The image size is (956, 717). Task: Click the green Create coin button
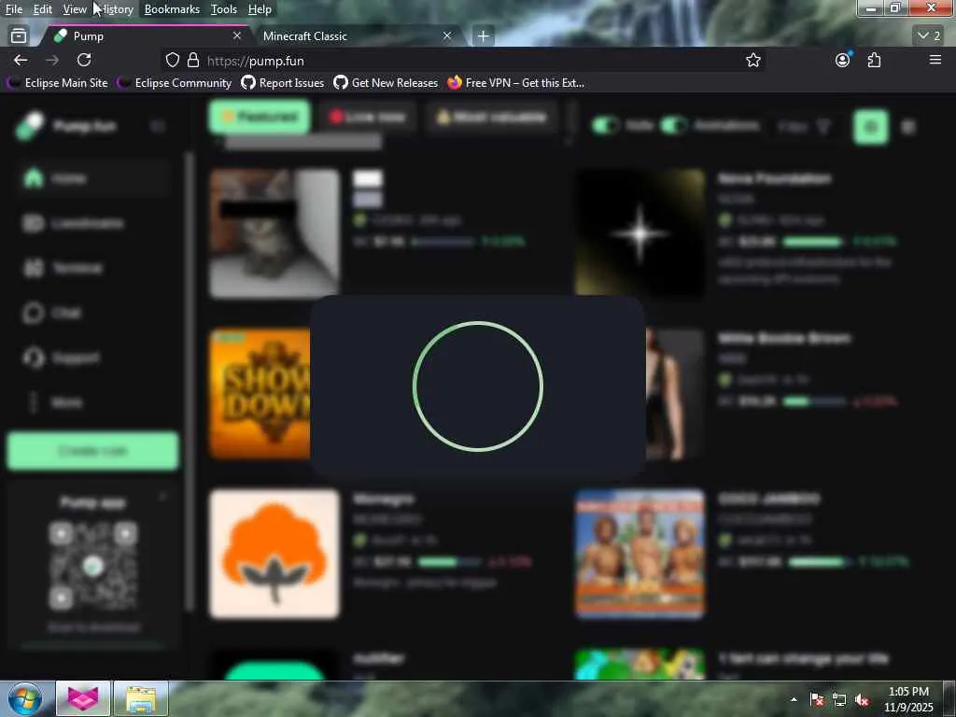92,451
